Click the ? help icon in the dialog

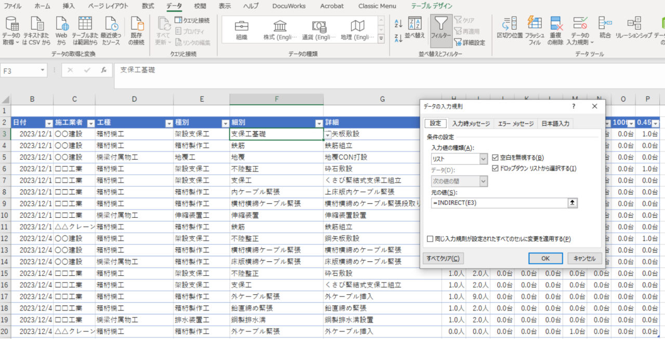[574, 106]
